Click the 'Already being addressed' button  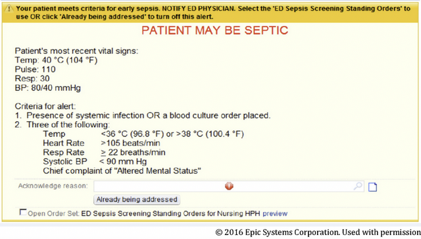pos(137,199)
